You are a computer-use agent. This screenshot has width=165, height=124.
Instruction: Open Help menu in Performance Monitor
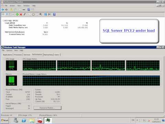pos(34,6)
